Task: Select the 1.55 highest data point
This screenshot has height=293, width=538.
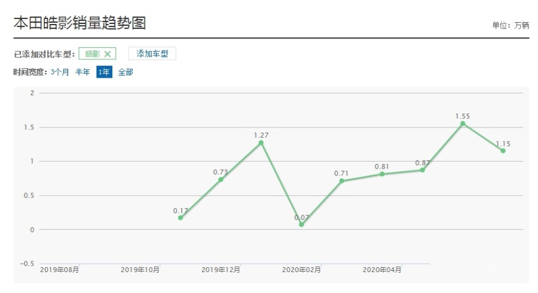Action: pos(462,124)
